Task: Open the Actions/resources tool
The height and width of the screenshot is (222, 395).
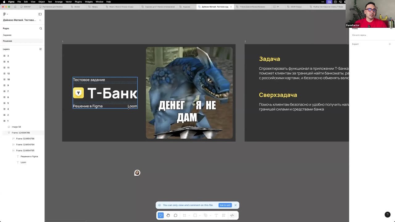Action: click(224, 215)
